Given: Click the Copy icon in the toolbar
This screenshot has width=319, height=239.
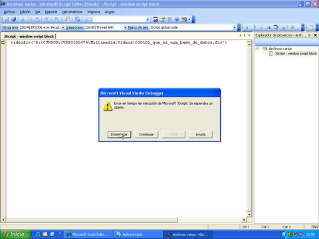Looking at the screenshot, I should tap(30, 19).
